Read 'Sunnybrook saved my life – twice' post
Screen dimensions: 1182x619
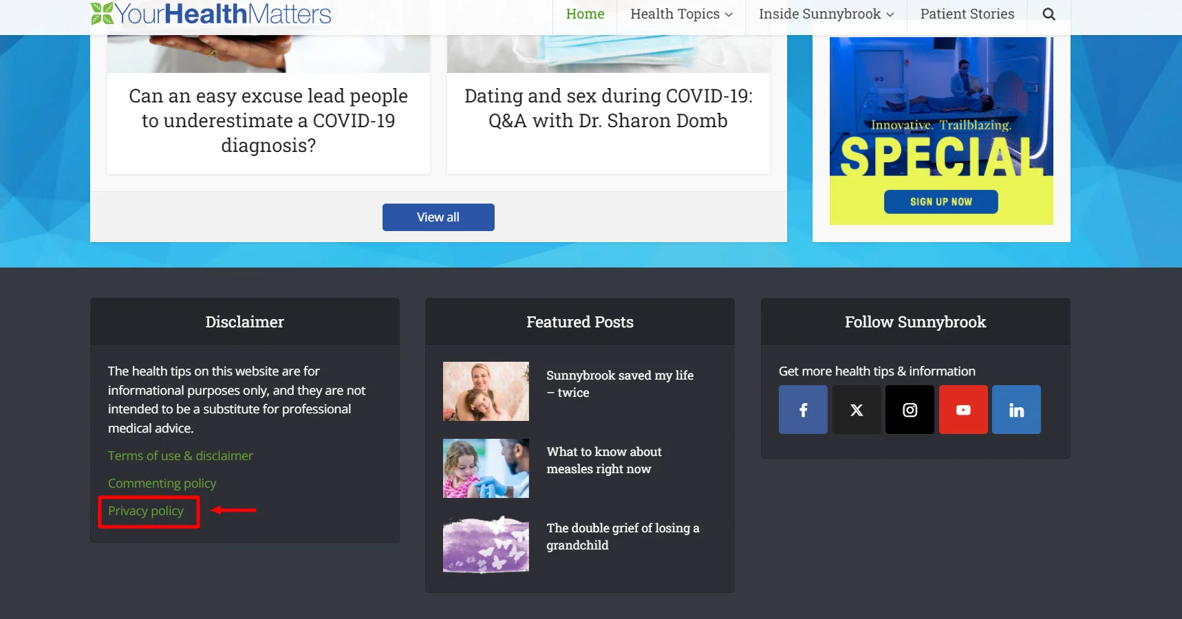[620, 384]
